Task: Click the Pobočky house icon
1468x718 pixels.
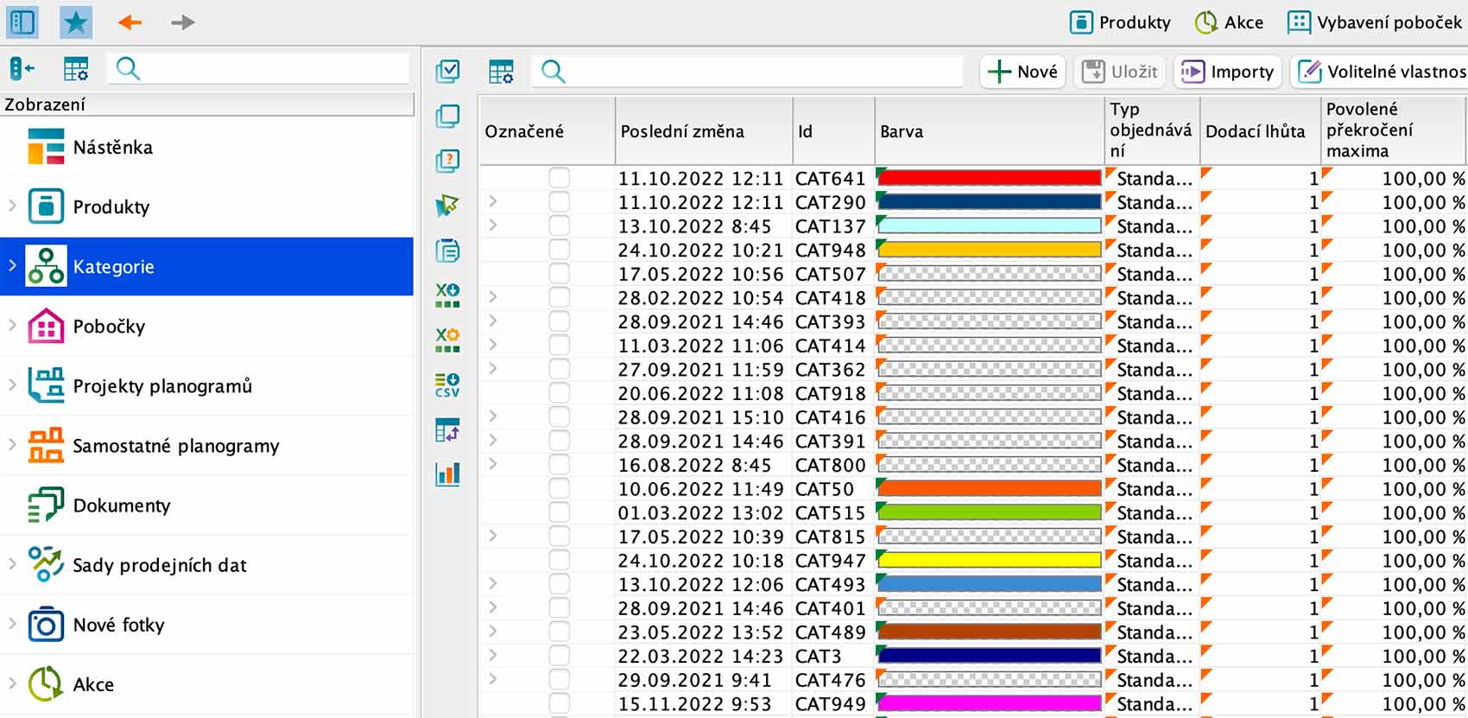Action: click(46, 326)
